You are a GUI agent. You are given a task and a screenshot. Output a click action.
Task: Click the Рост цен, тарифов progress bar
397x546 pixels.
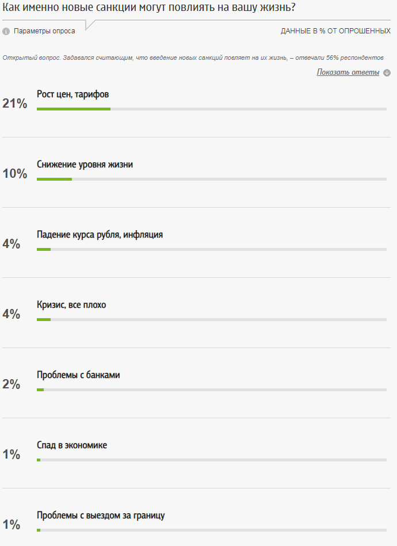point(211,108)
